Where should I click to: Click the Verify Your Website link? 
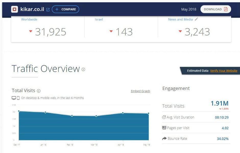tap(224, 71)
